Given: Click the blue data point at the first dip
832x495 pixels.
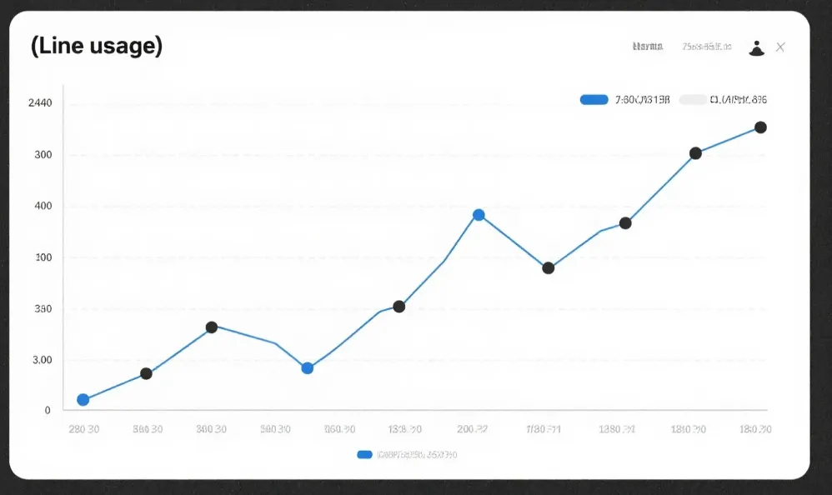Looking at the screenshot, I should pos(308,368).
